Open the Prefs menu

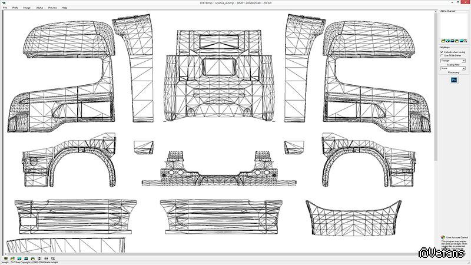tap(15, 8)
